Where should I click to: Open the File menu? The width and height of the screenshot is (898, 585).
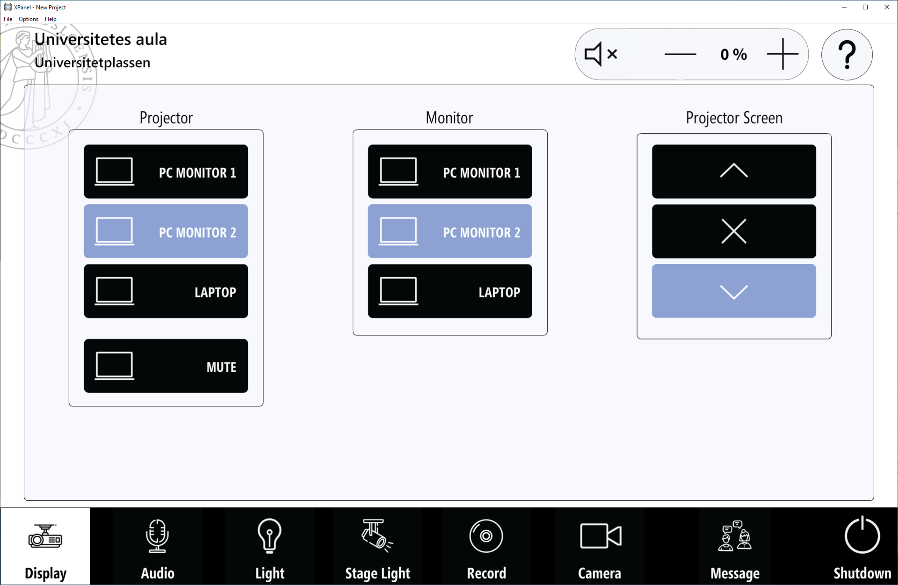point(8,19)
